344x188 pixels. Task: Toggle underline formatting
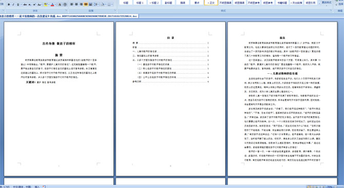[x=18, y=5]
